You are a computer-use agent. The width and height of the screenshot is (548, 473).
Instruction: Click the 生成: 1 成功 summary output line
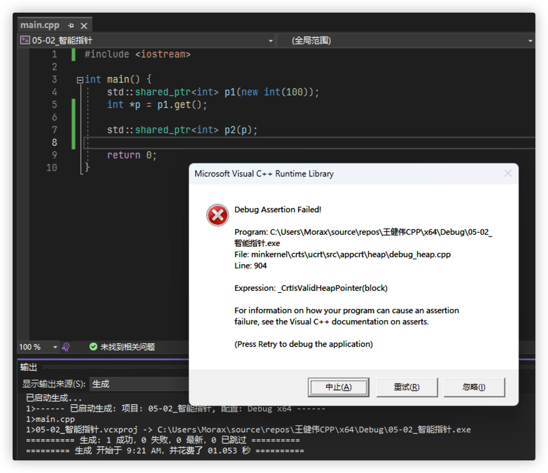[163, 440]
